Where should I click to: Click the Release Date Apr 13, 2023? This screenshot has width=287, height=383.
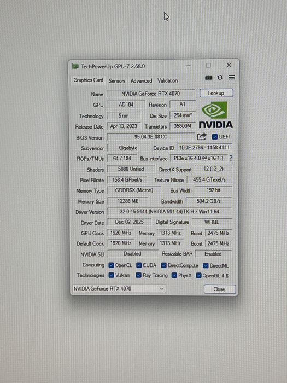click(x=124, y=126)
